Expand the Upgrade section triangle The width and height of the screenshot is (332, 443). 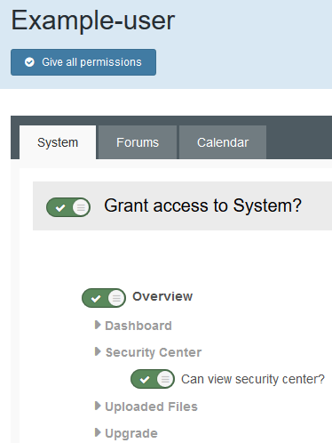click(98, 432)
